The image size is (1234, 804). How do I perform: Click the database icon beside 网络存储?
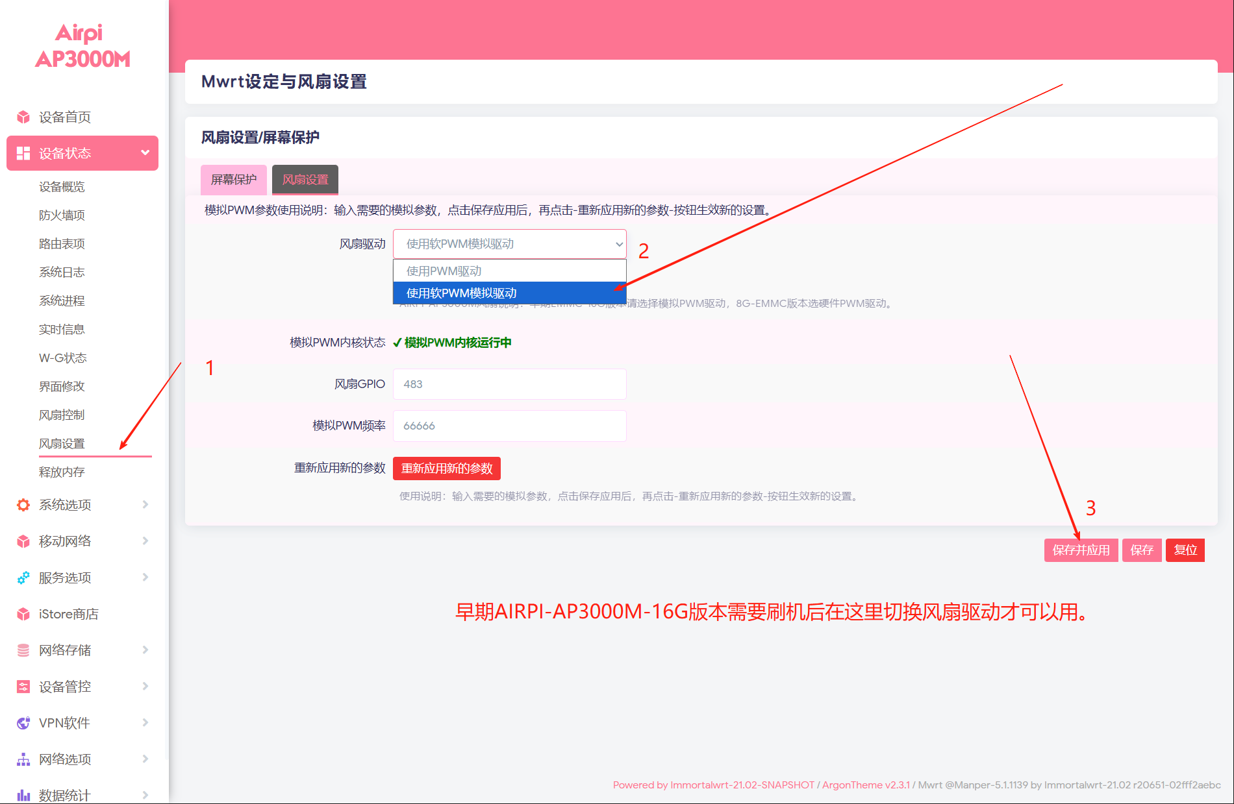point(23,650)
